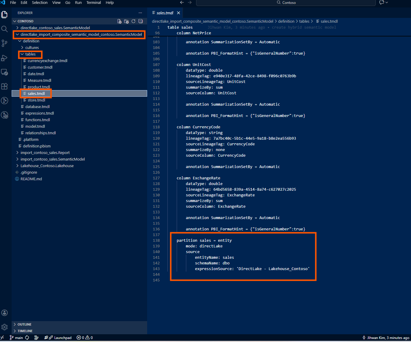Click the New File icon in CONTOSO header
411x342 pixels.
[x=119, y=21]
